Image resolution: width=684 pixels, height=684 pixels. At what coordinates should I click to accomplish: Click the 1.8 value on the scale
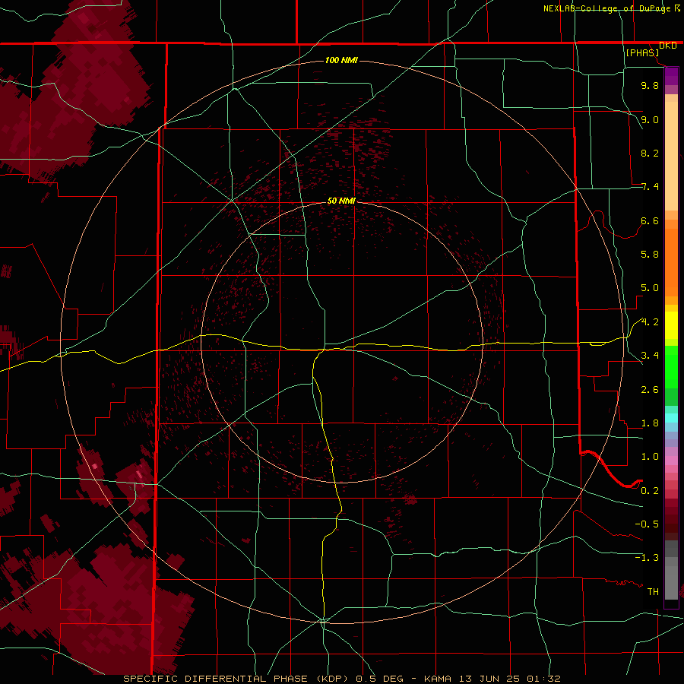tap(650, 423)
